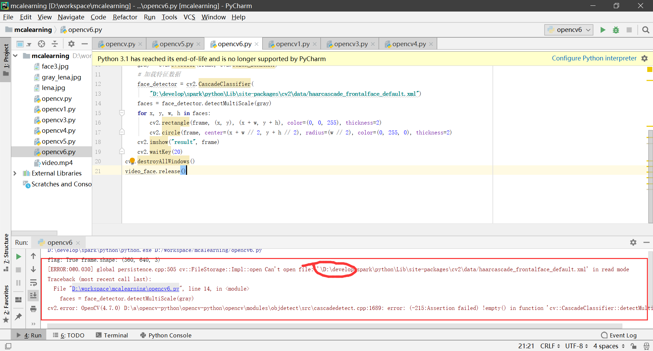The image size is (653, 351).
Task: Open opencv6.py from the traceback link
Action: pyautogui.click(x=124, y=289)
